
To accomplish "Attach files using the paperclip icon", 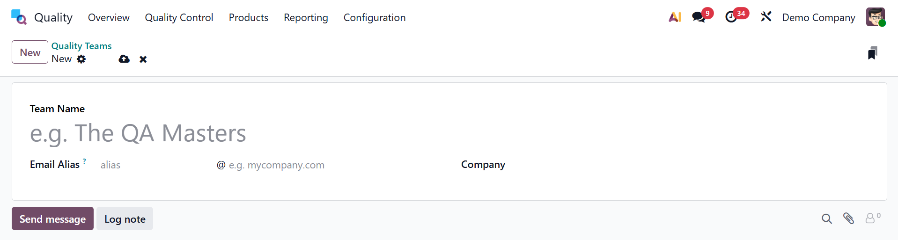I will pos(848,218).
